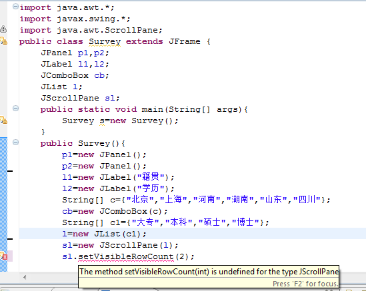Screen dimensions: 366x291
Task: Click the "p1=new JPanel();" line
Action: (x=104, y=155)
